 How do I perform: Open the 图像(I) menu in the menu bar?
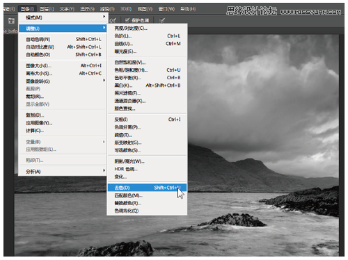pos(27,9)
